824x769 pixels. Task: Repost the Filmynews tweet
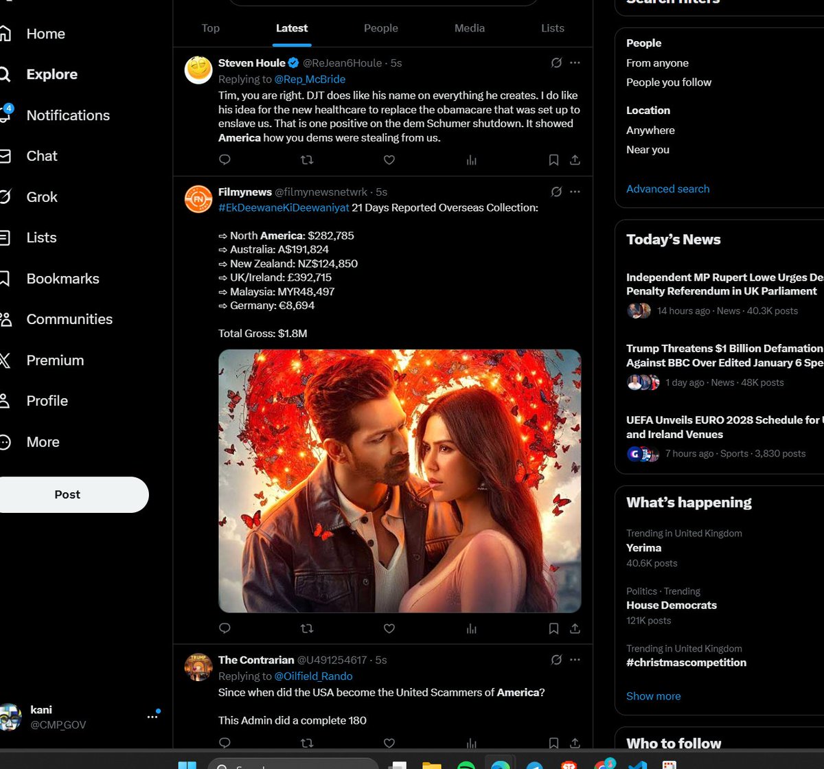click(x=307, y=628)
